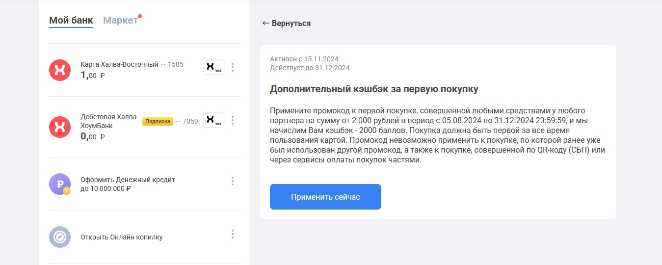
Task: Click the Дополнительный кэшбэк за первую покупку heading
Action: pos(374,89)
